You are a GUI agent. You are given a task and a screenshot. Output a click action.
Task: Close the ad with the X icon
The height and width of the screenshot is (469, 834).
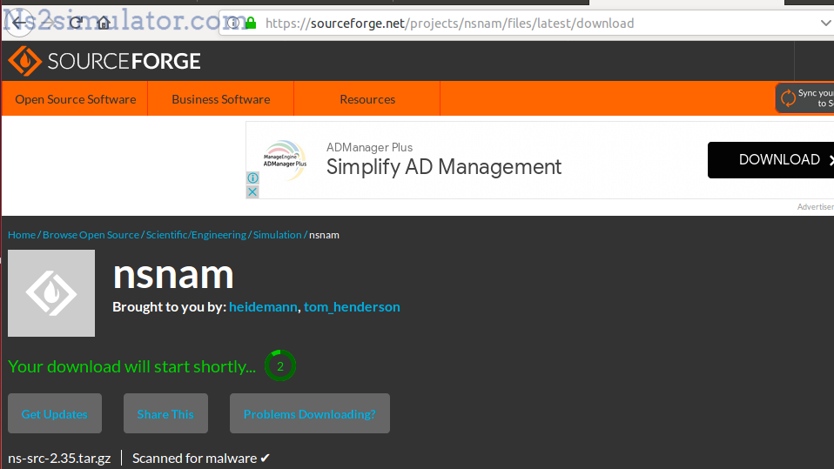click(x=252, y=191)
